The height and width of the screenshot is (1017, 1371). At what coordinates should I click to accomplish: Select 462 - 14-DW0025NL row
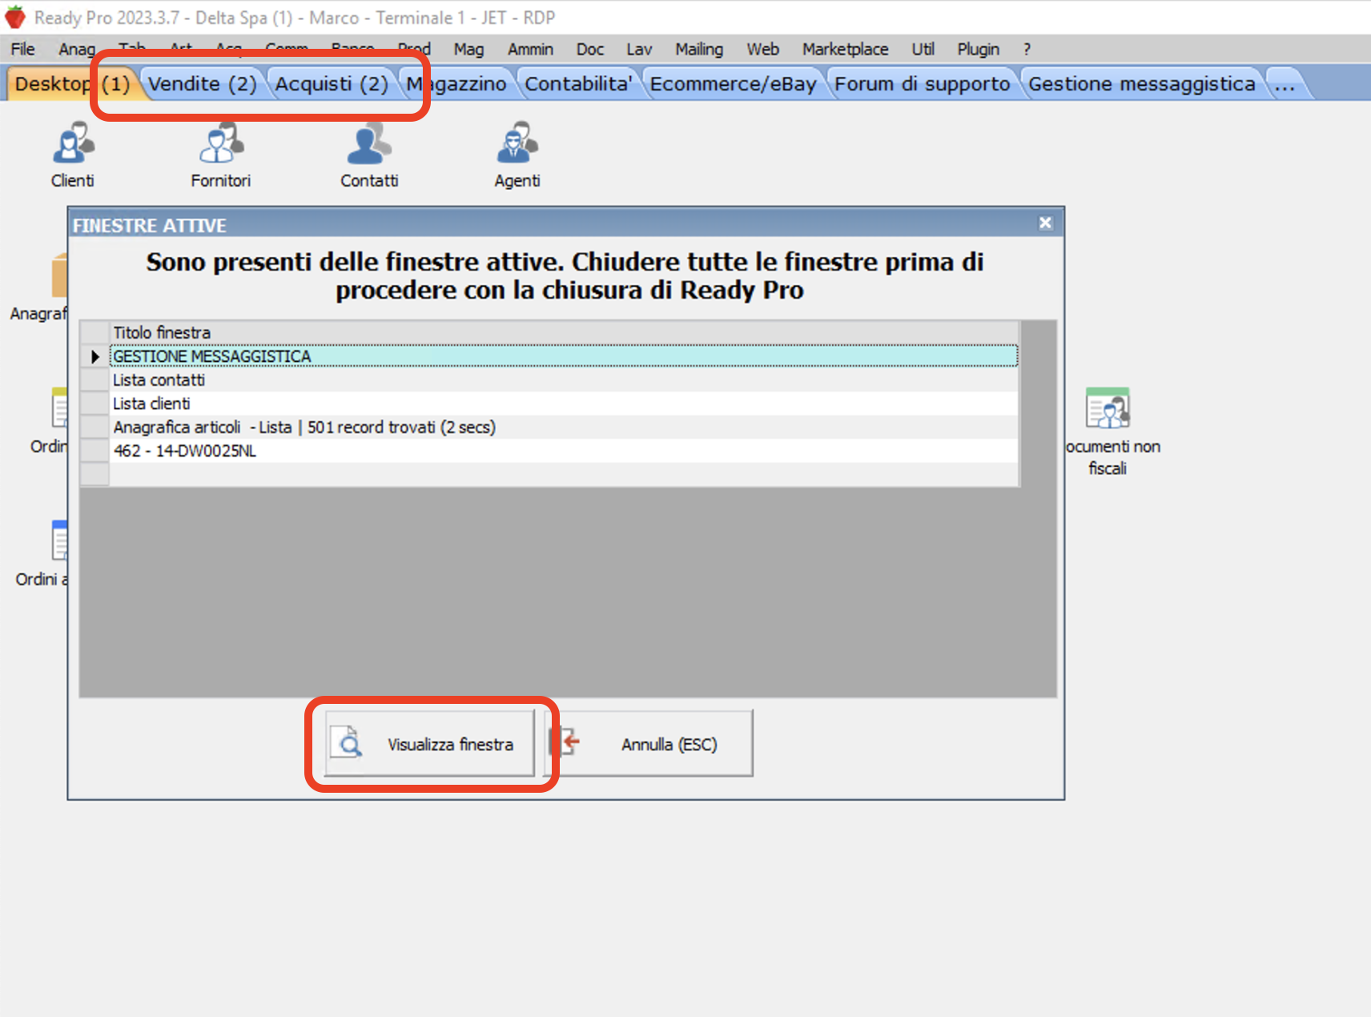click(564, 451)
